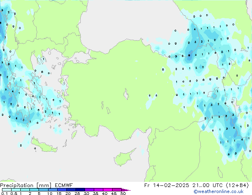Click the "ECMWF" model label
This screenshot has height=195, width=252.
pos(64,185)
